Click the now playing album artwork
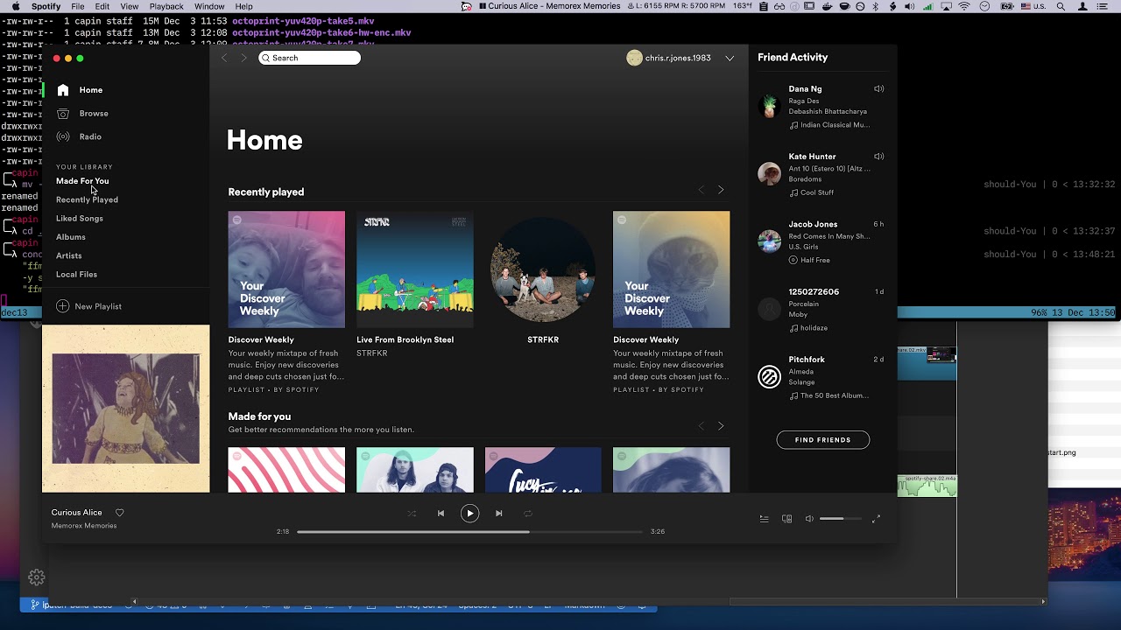Screen dimensions: 1121x630 (x=125, y=409)
